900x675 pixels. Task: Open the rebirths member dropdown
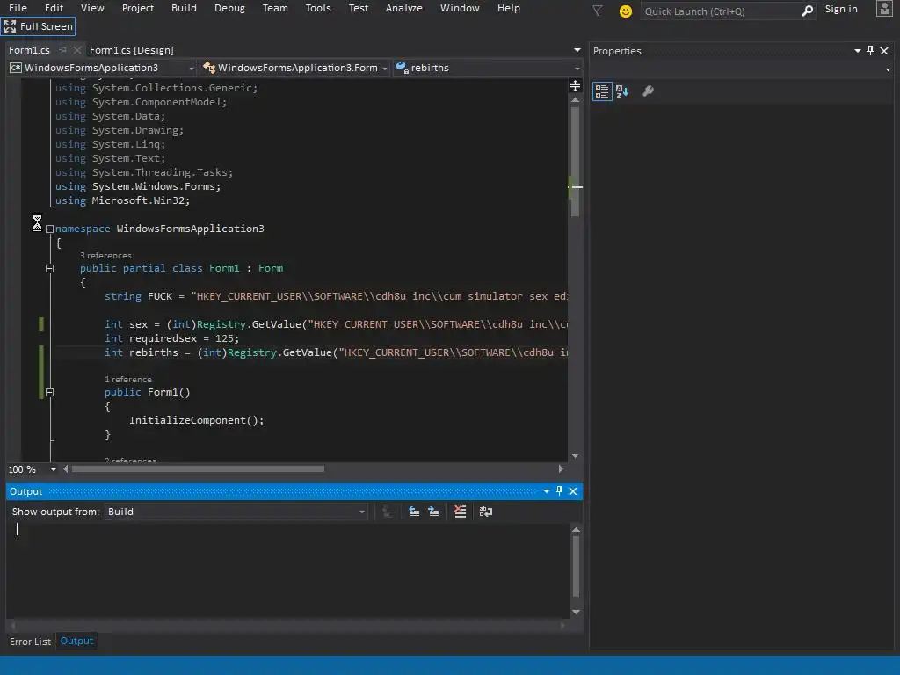point(488,68)
